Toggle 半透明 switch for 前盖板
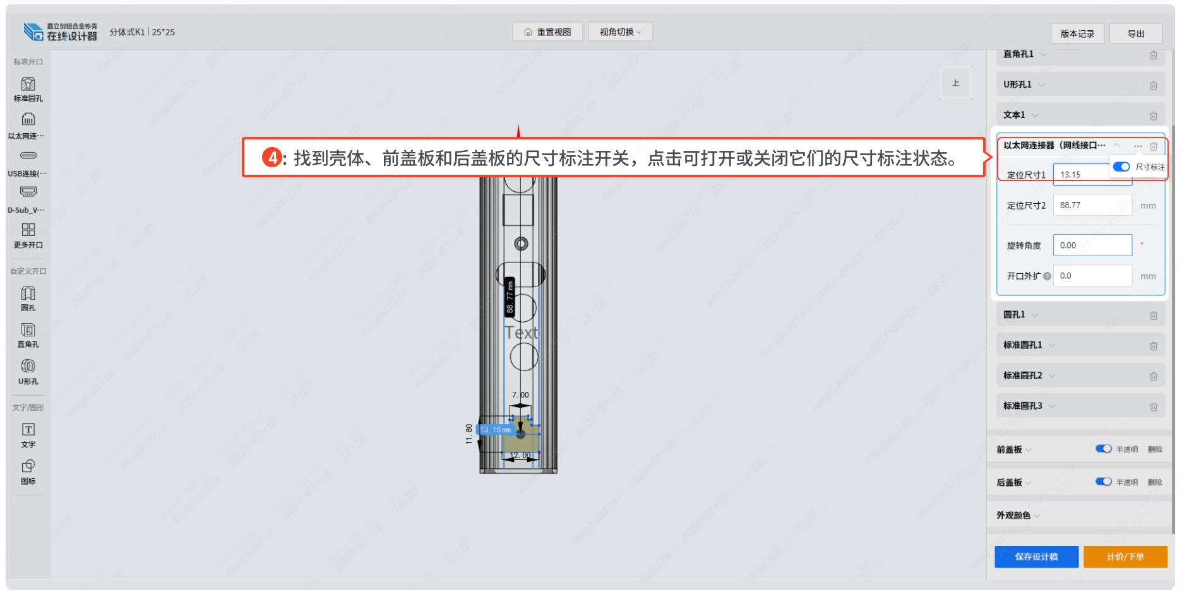Image resolution: width=1182 pixels, height=590 pixels. coord(1104,449)
